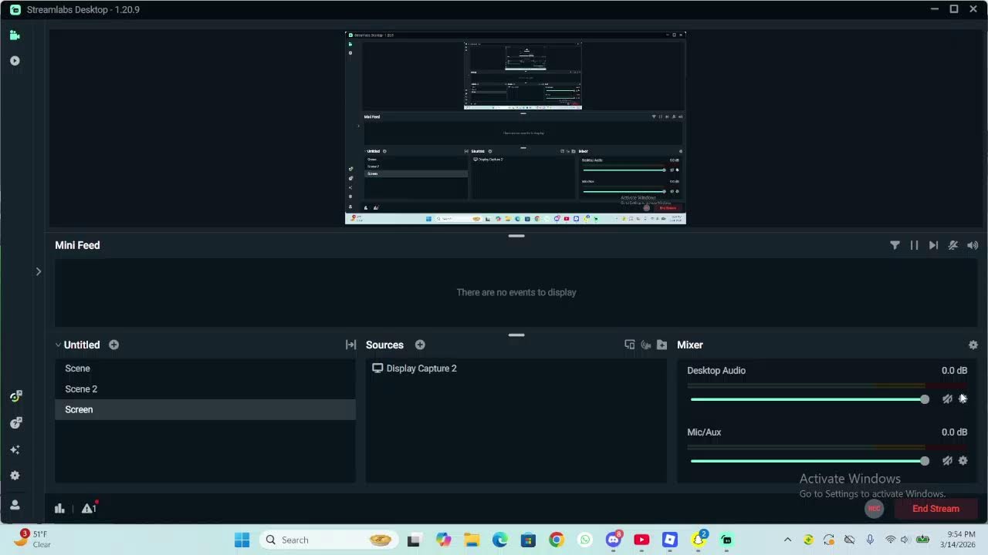Click the Mic/Aux 0.0 dB value

coord(954,432)
